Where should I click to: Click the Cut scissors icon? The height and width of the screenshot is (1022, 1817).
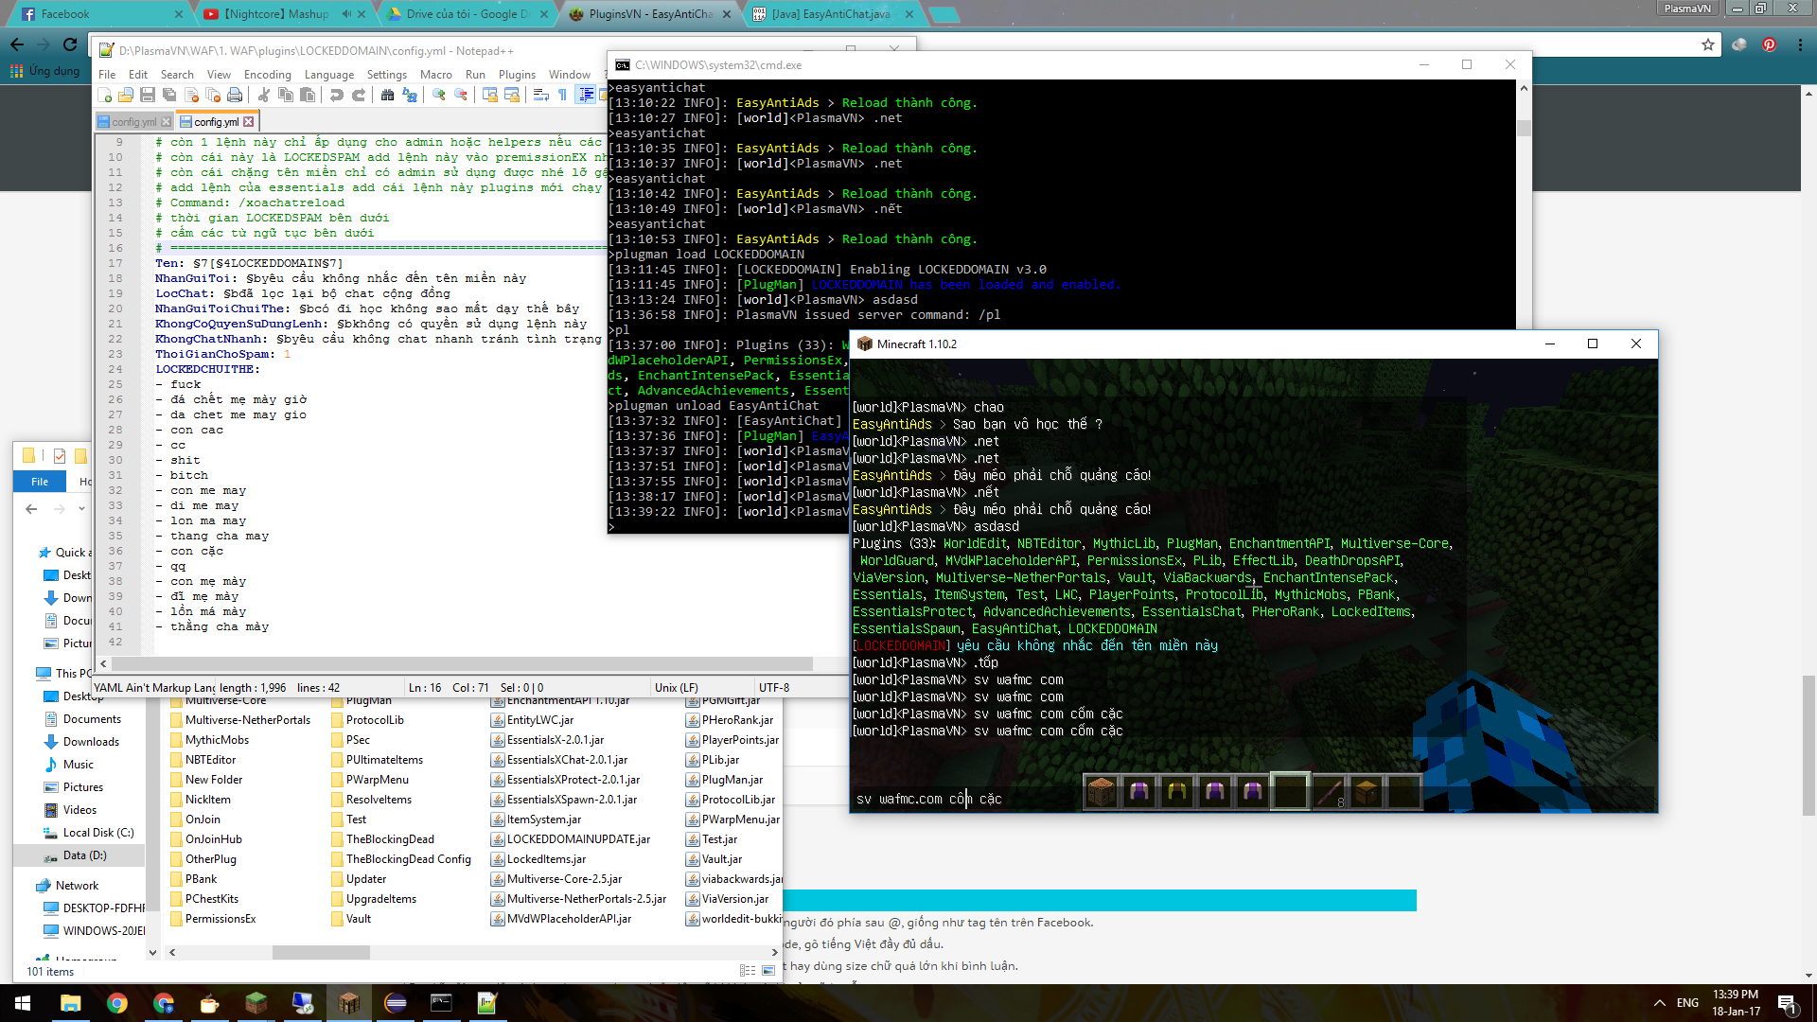coord(264,95)
